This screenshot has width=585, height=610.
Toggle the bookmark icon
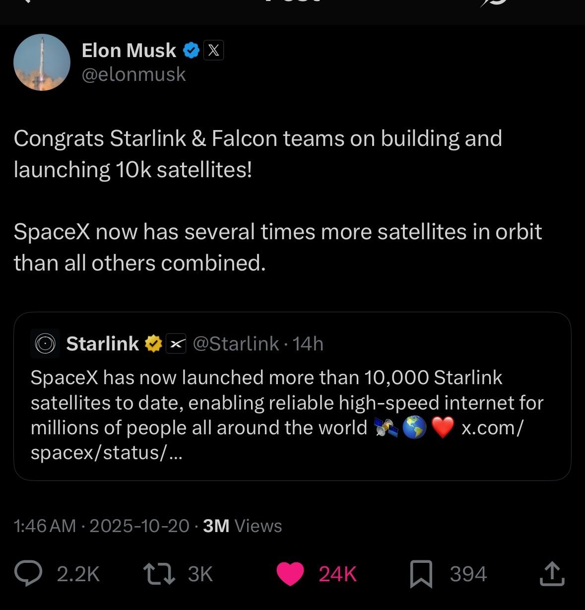(x=421, y=574)
